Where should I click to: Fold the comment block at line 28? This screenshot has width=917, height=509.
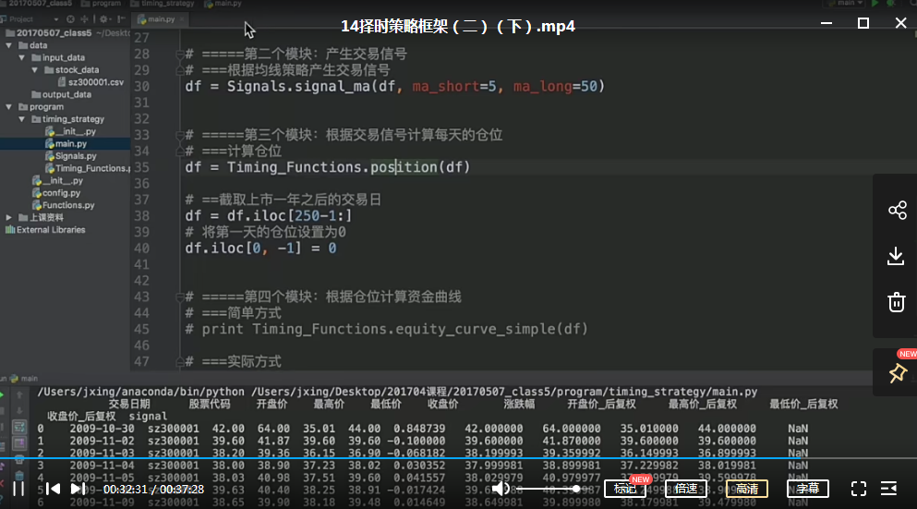pos(179,55)
